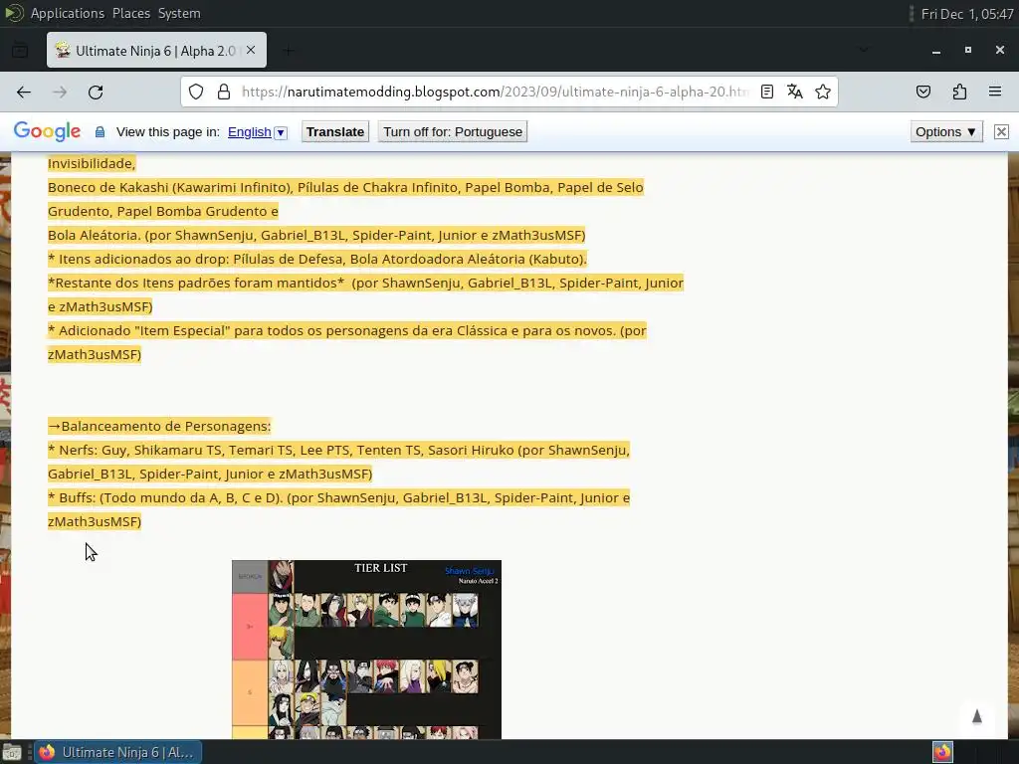Open the English language dropdown
The height and width of the screenshot is (764, 1019).
click(258, 132)
